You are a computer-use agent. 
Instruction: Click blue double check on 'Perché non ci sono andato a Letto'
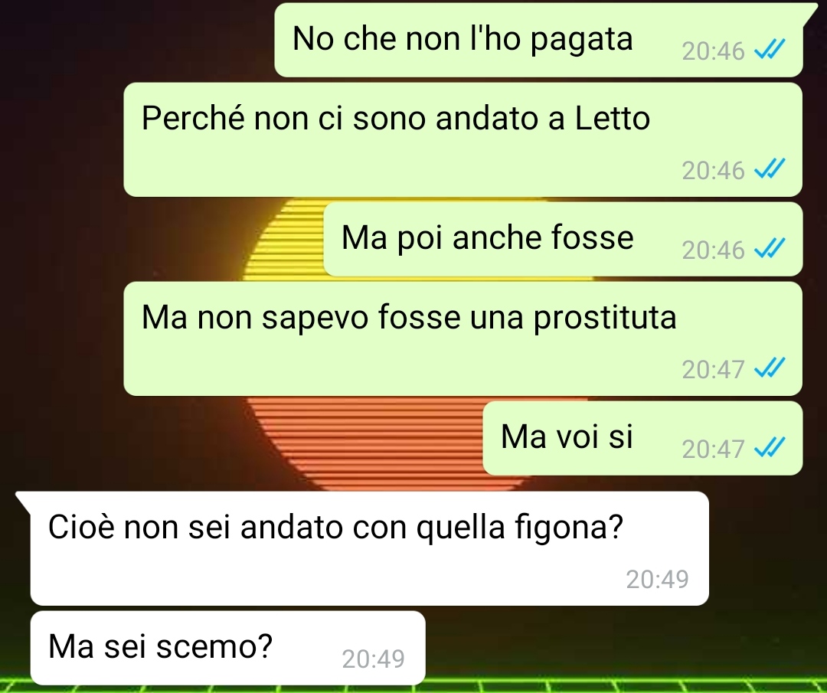coord(770,168)
